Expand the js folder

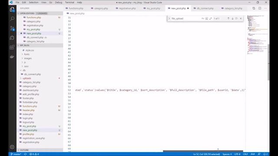[25, 62]
